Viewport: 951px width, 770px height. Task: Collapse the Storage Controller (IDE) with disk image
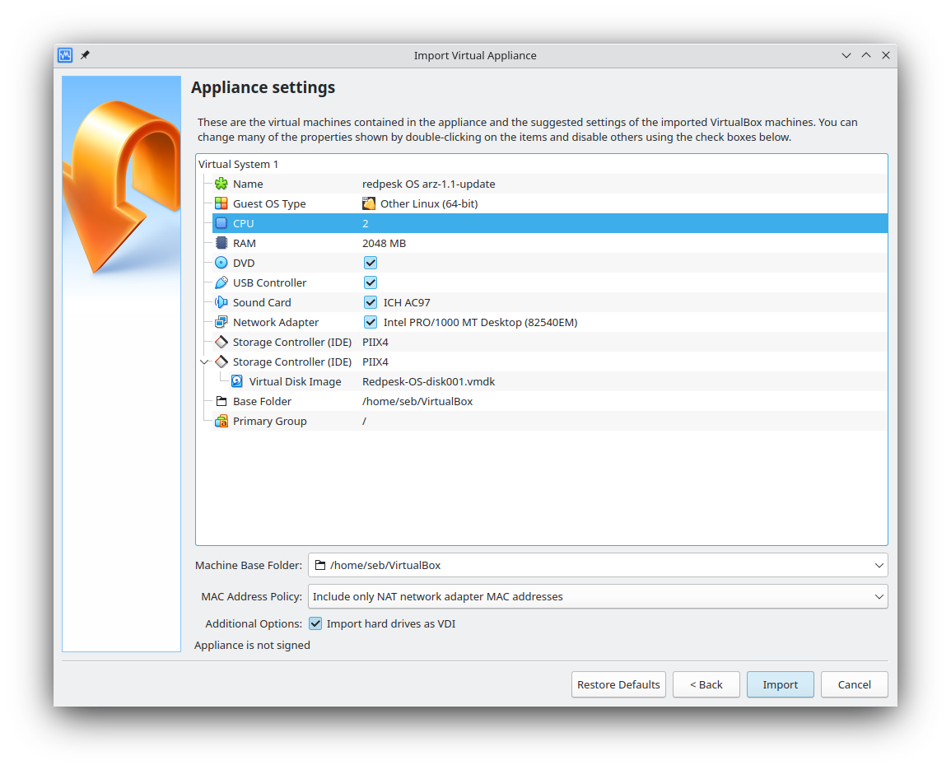(205, 362)
